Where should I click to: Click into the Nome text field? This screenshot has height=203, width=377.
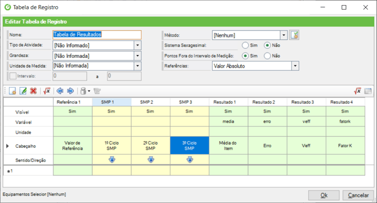tap(97, 35)
